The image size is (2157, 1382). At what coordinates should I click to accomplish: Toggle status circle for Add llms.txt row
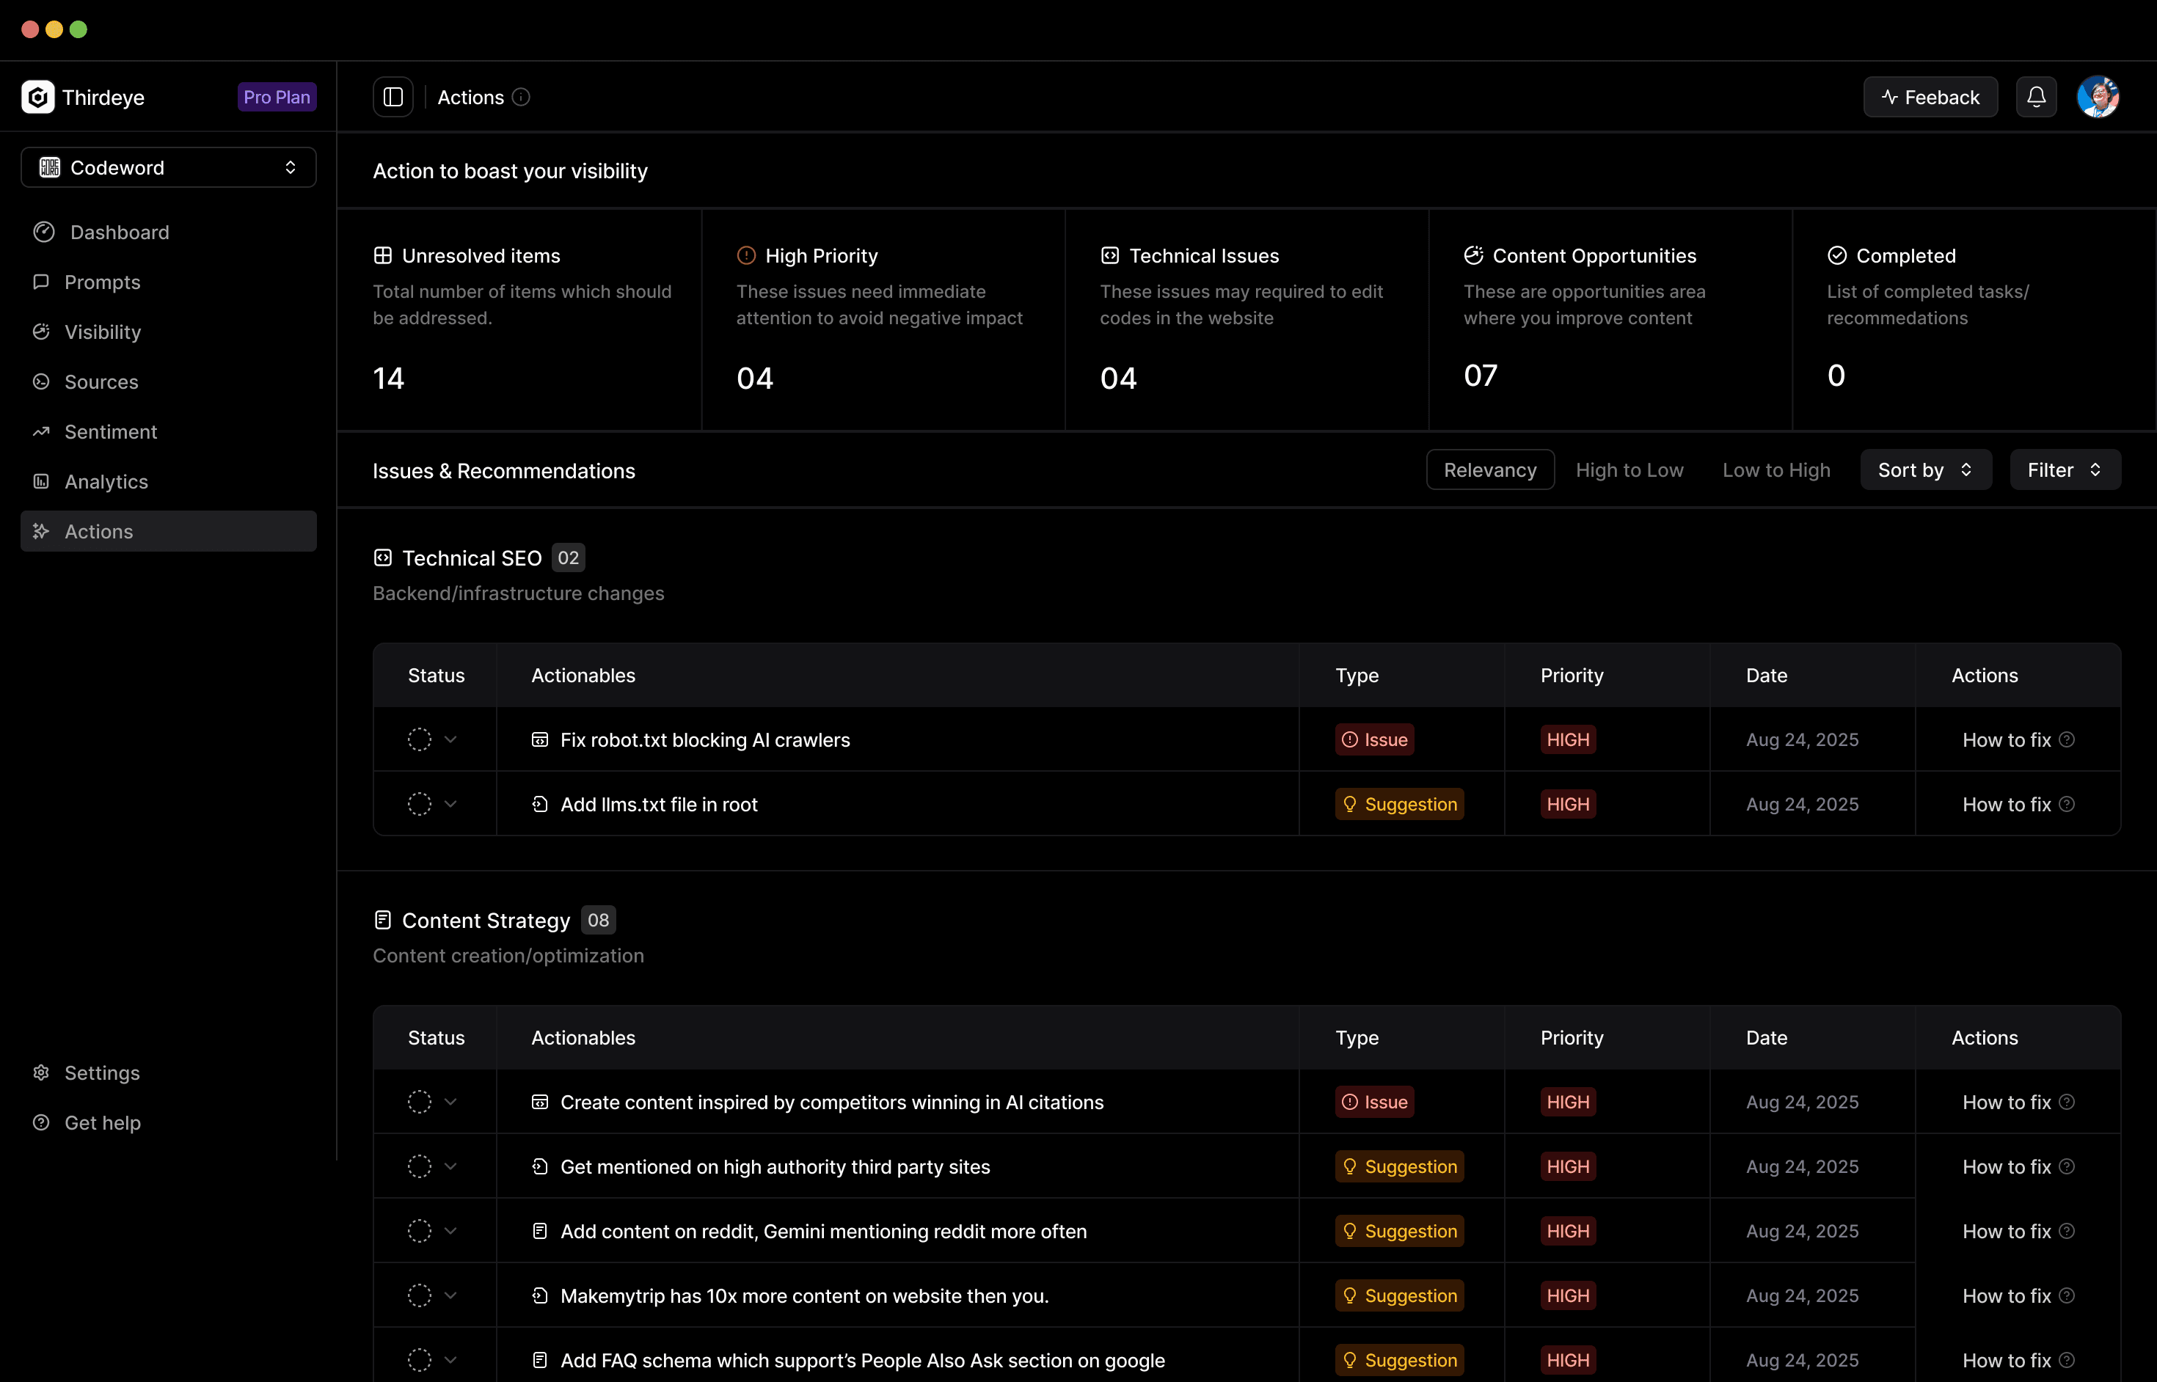pos(419,804)
